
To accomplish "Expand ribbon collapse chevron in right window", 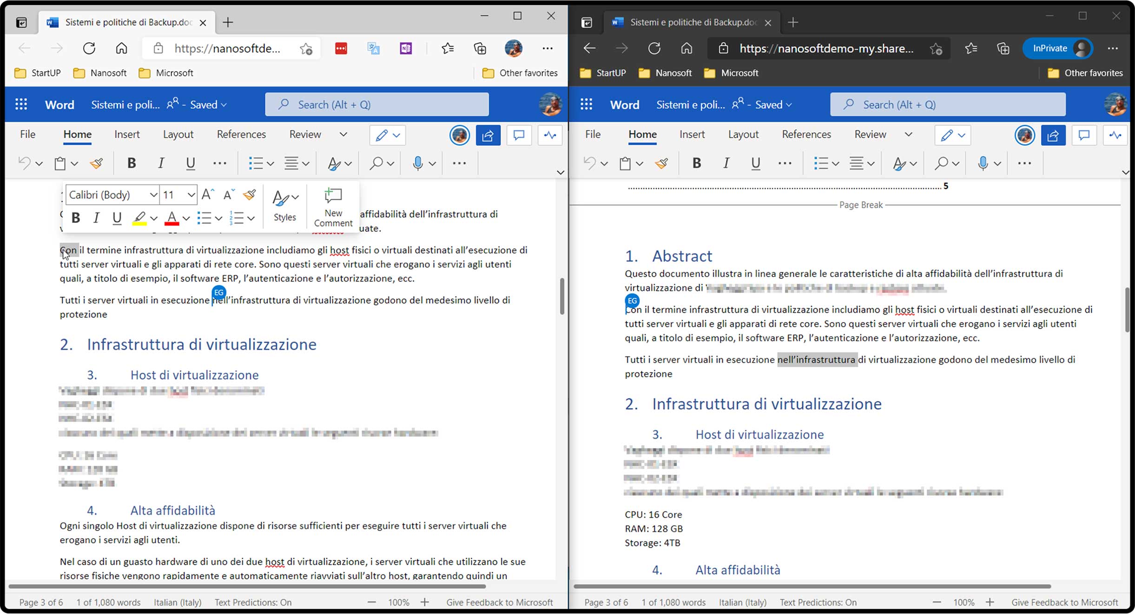I will [x=1125, y=172].
